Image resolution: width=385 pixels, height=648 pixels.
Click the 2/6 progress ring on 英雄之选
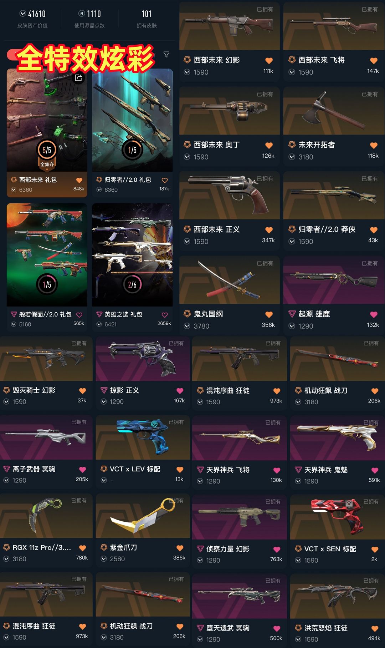click(x=132, y=284)
